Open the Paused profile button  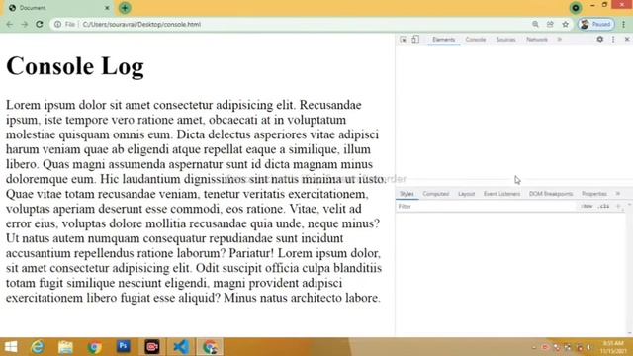coord(595,24)
